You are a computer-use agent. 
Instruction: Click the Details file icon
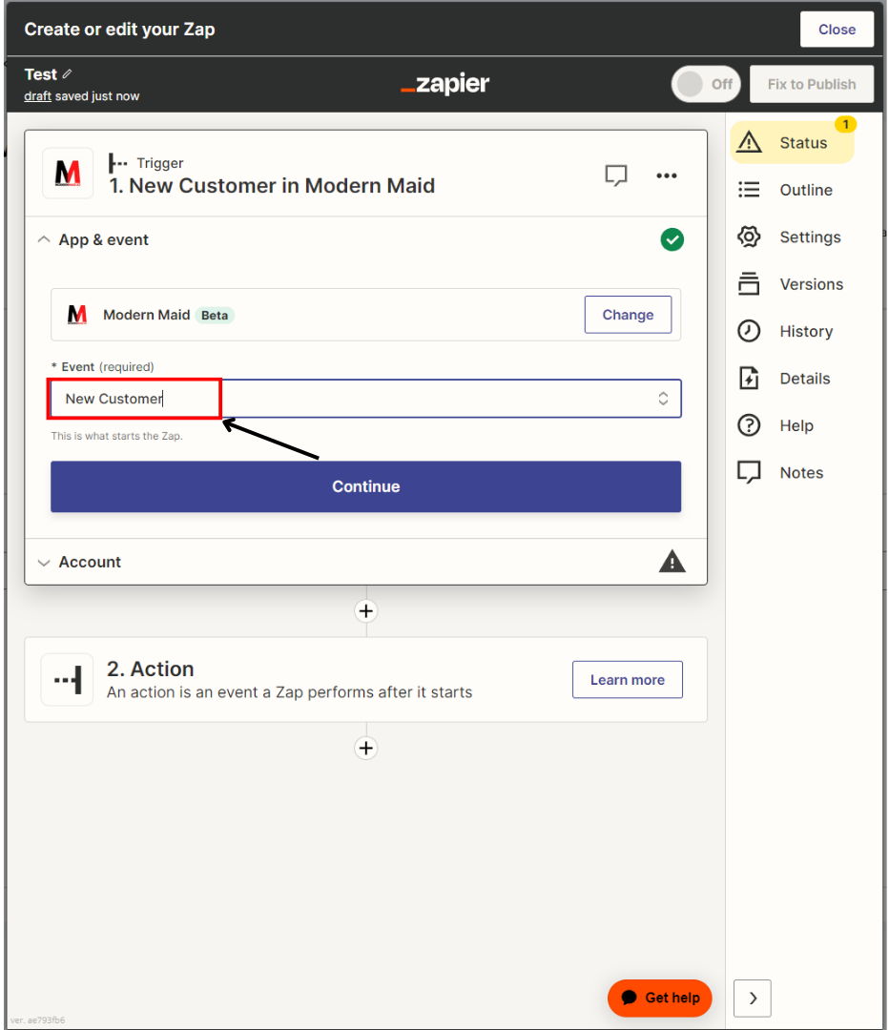pyautogui.click(x=749, y=379)
